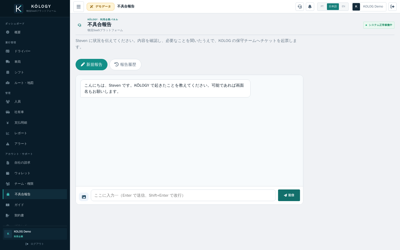
Task: Click the ガイド book icon
Action: 8,205
